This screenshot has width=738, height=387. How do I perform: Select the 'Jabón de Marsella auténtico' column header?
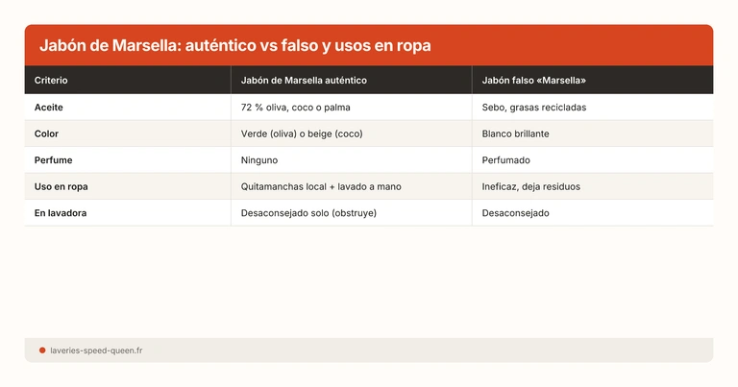click(x=304, y=80)
